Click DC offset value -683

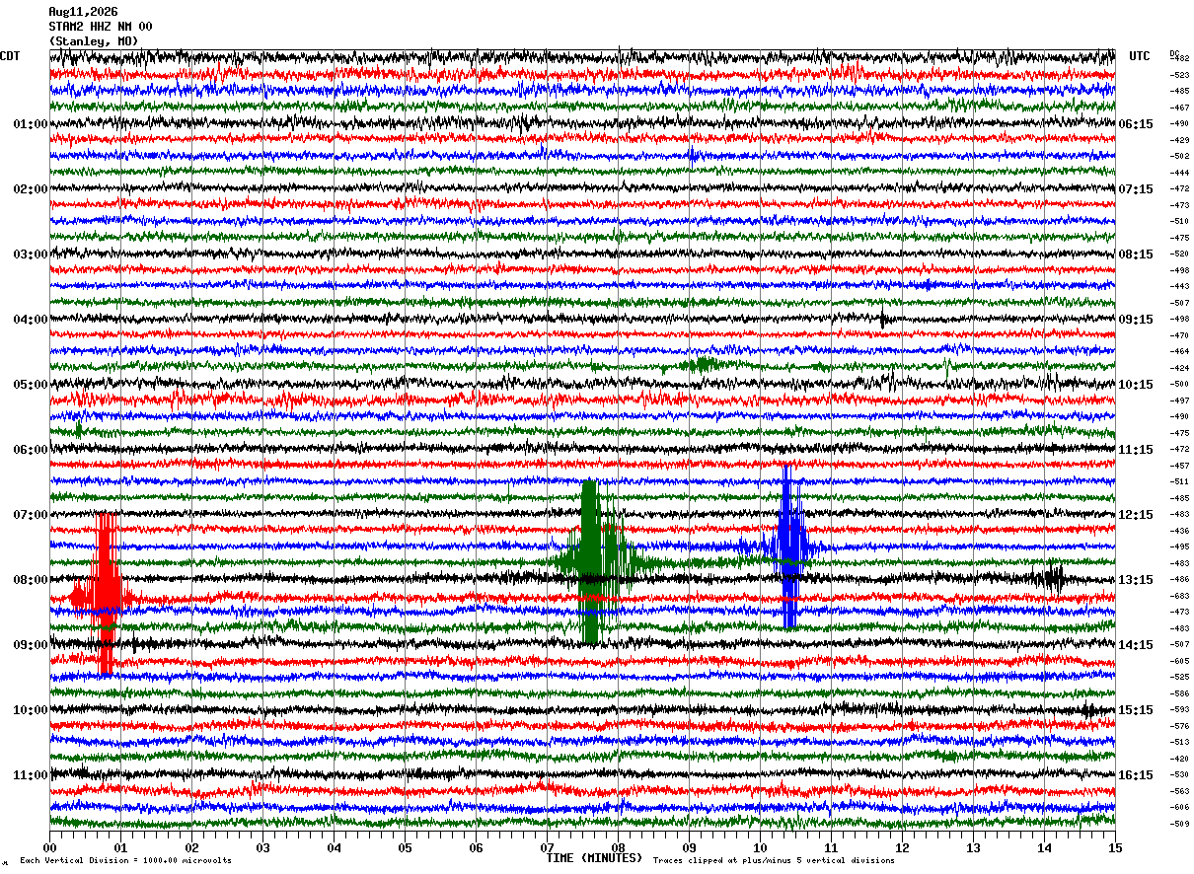coord(1179,596)
